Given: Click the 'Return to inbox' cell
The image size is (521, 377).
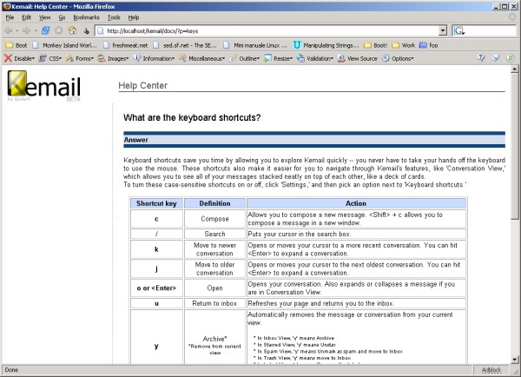Looking at the screenshot, I should (x=214, y=303).
